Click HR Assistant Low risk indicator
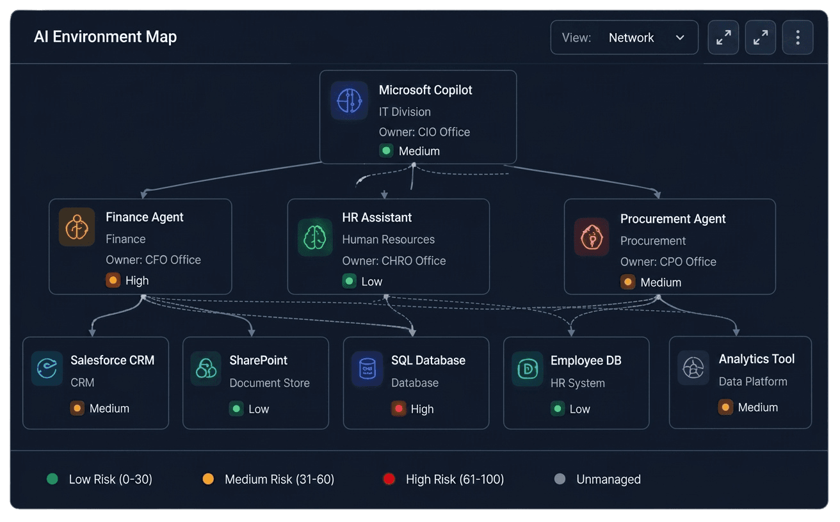Image resolution: width=840 pixels, height=522 pixels. tap(350, 281)
